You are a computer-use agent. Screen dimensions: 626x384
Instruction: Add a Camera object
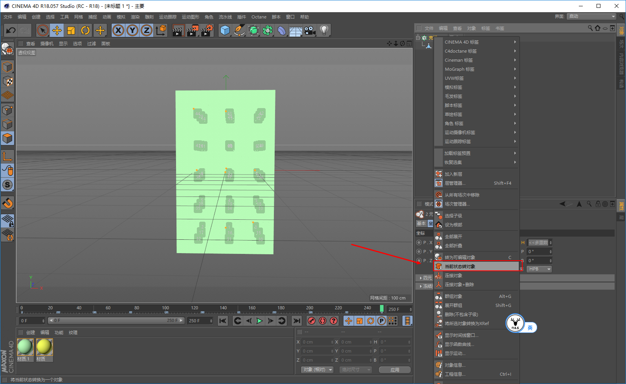310,30
